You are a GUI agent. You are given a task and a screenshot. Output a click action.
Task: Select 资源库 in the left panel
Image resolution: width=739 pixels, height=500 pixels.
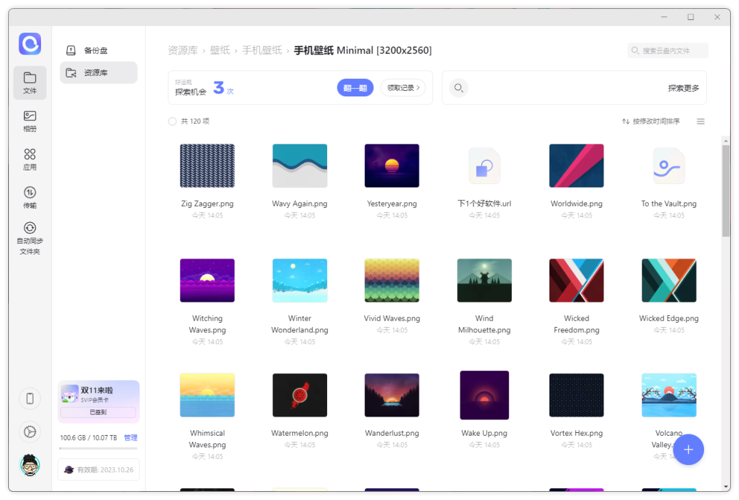95,73
